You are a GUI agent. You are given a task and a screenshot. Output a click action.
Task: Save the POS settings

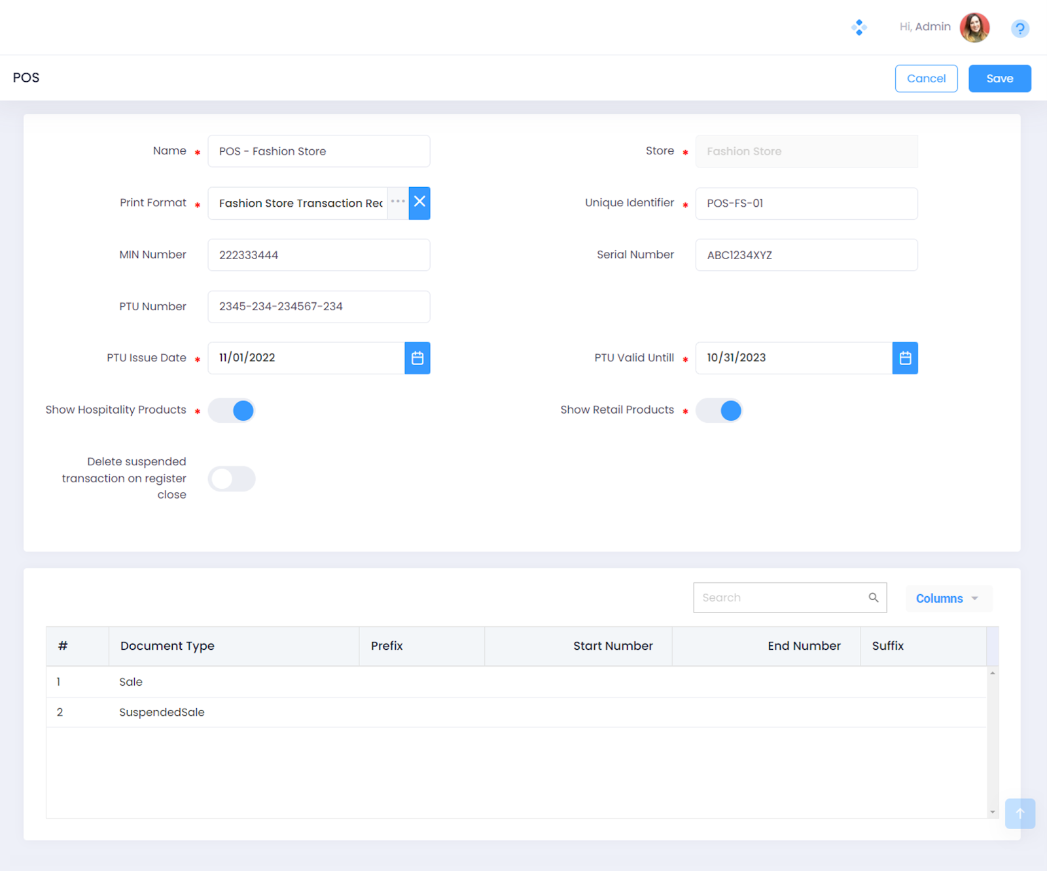[999, 79]
